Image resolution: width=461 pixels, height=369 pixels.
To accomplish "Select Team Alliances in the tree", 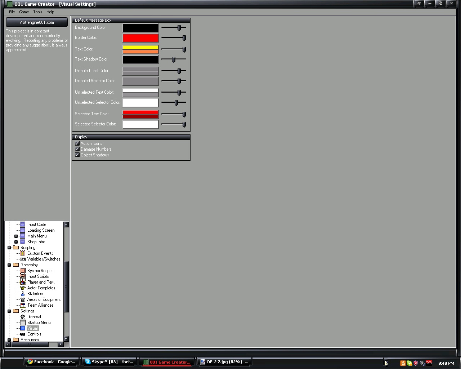I will point(40,305).
